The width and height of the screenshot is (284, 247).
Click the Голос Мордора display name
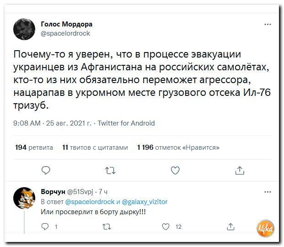tap(67, 24)
